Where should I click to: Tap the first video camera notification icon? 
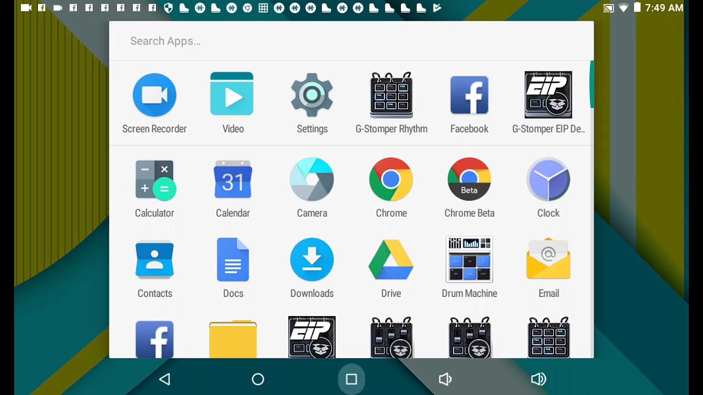point(26,8)
